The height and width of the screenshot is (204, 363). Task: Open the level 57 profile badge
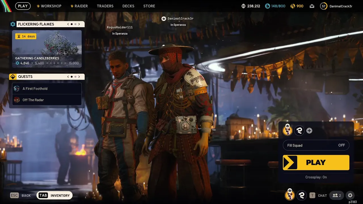tap(324, 6)
